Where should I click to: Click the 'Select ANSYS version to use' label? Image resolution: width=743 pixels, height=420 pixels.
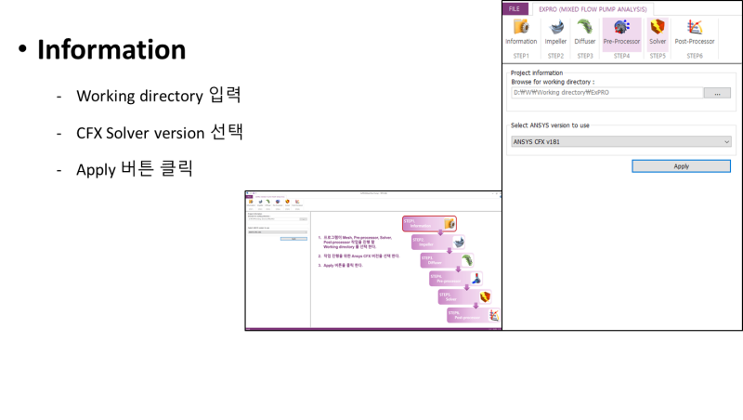pyautogui.click(x=550, y=125)
